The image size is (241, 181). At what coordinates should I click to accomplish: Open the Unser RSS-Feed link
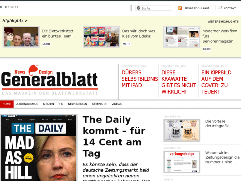(x=196, y=8)
